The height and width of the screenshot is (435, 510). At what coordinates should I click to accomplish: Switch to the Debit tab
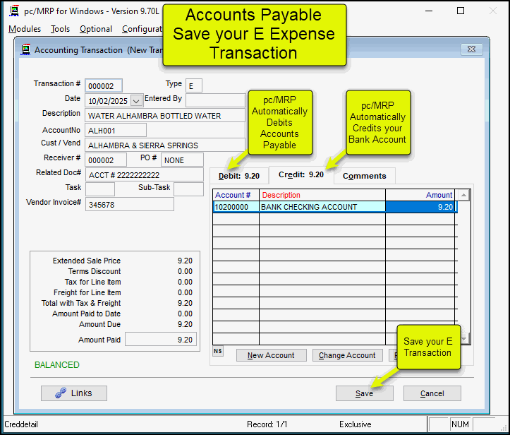point(239,175)
